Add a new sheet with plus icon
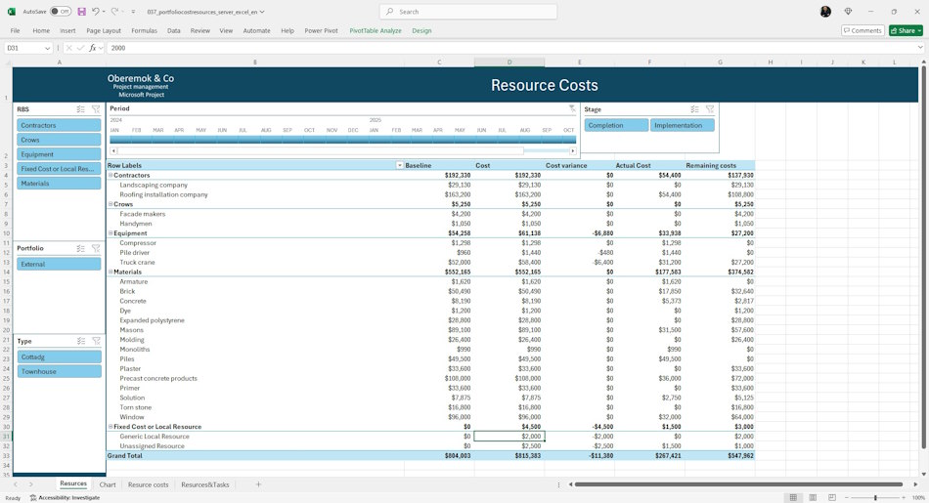This screenshot has height=503, width=929. tap(258, 484)
